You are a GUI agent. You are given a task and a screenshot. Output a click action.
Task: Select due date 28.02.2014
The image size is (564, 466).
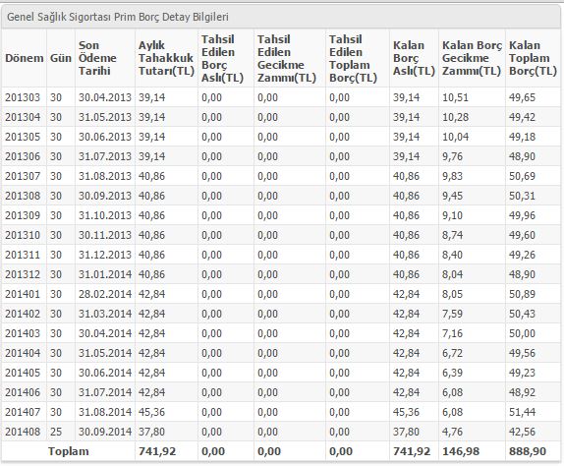pyautogui.click(x=105, y=294)
